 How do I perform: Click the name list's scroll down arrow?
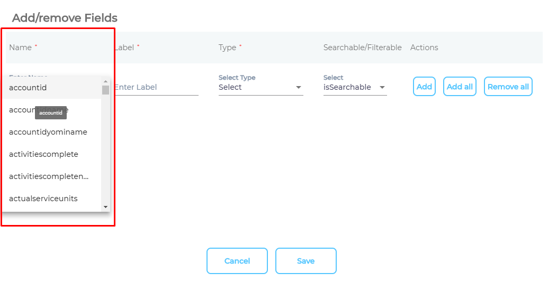105,207
